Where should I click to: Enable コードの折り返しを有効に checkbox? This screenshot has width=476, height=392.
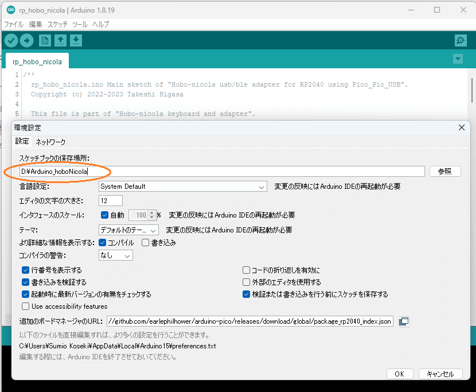(246, 270)
